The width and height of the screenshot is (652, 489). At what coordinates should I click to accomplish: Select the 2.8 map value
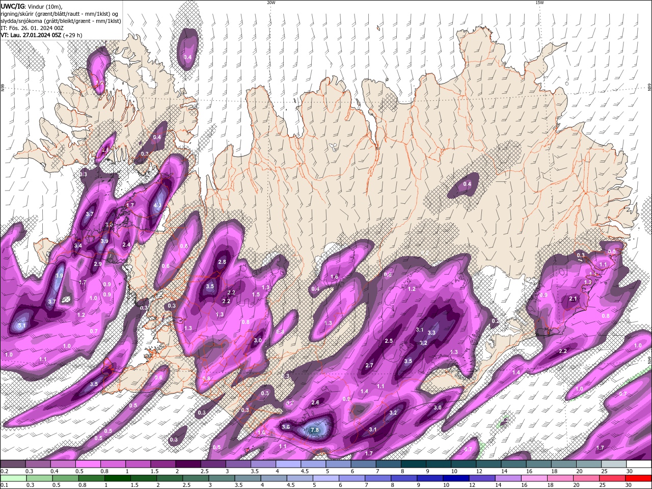click(222, 262)
